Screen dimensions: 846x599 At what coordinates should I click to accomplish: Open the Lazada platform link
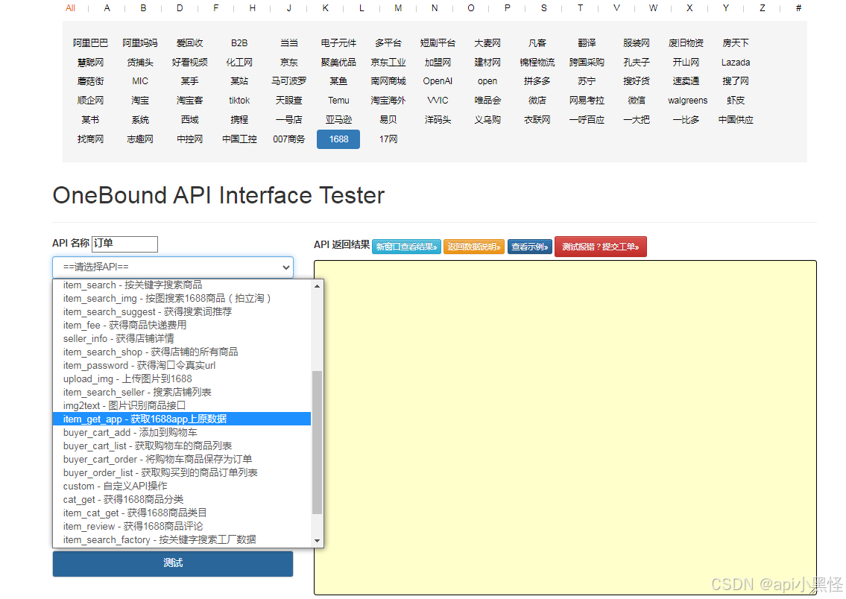coord(735,62)
